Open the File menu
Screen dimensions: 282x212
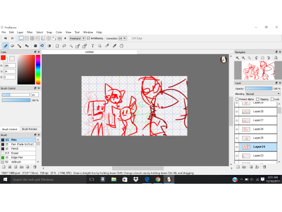click(x=4, y=32)
